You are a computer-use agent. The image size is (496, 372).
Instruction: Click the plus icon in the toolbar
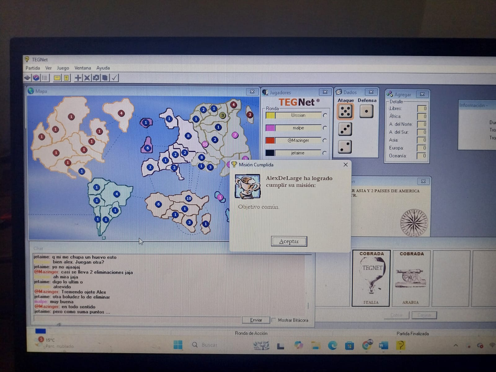click(78, 78)
